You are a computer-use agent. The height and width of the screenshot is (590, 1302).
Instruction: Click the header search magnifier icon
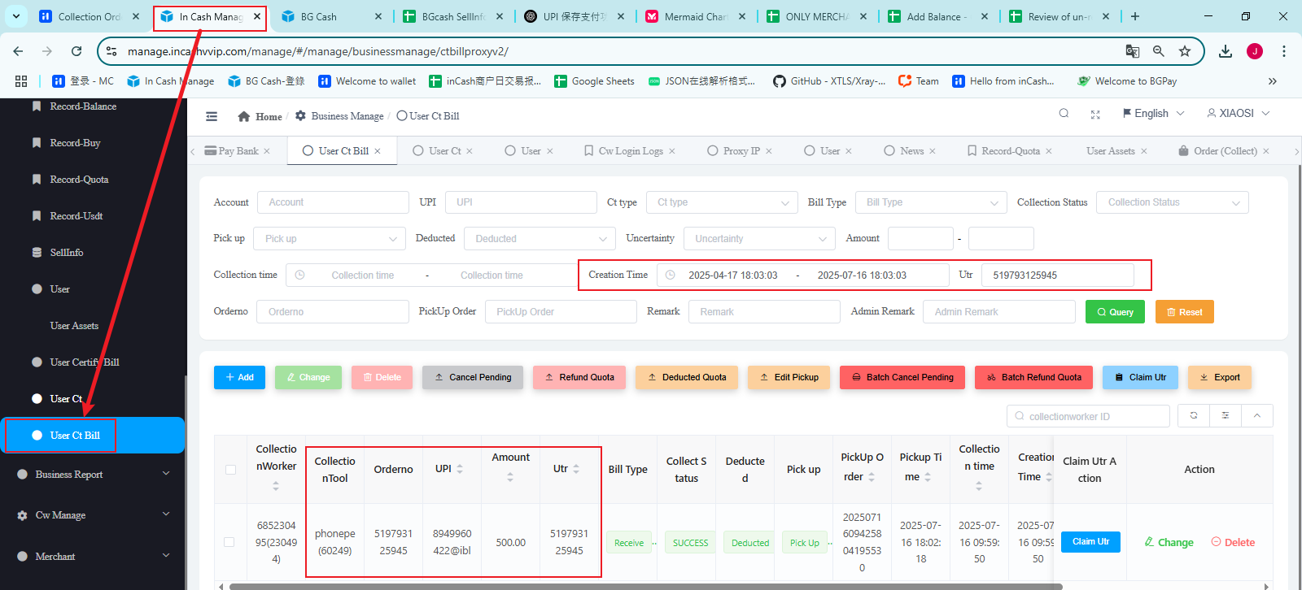(1064, 114)
